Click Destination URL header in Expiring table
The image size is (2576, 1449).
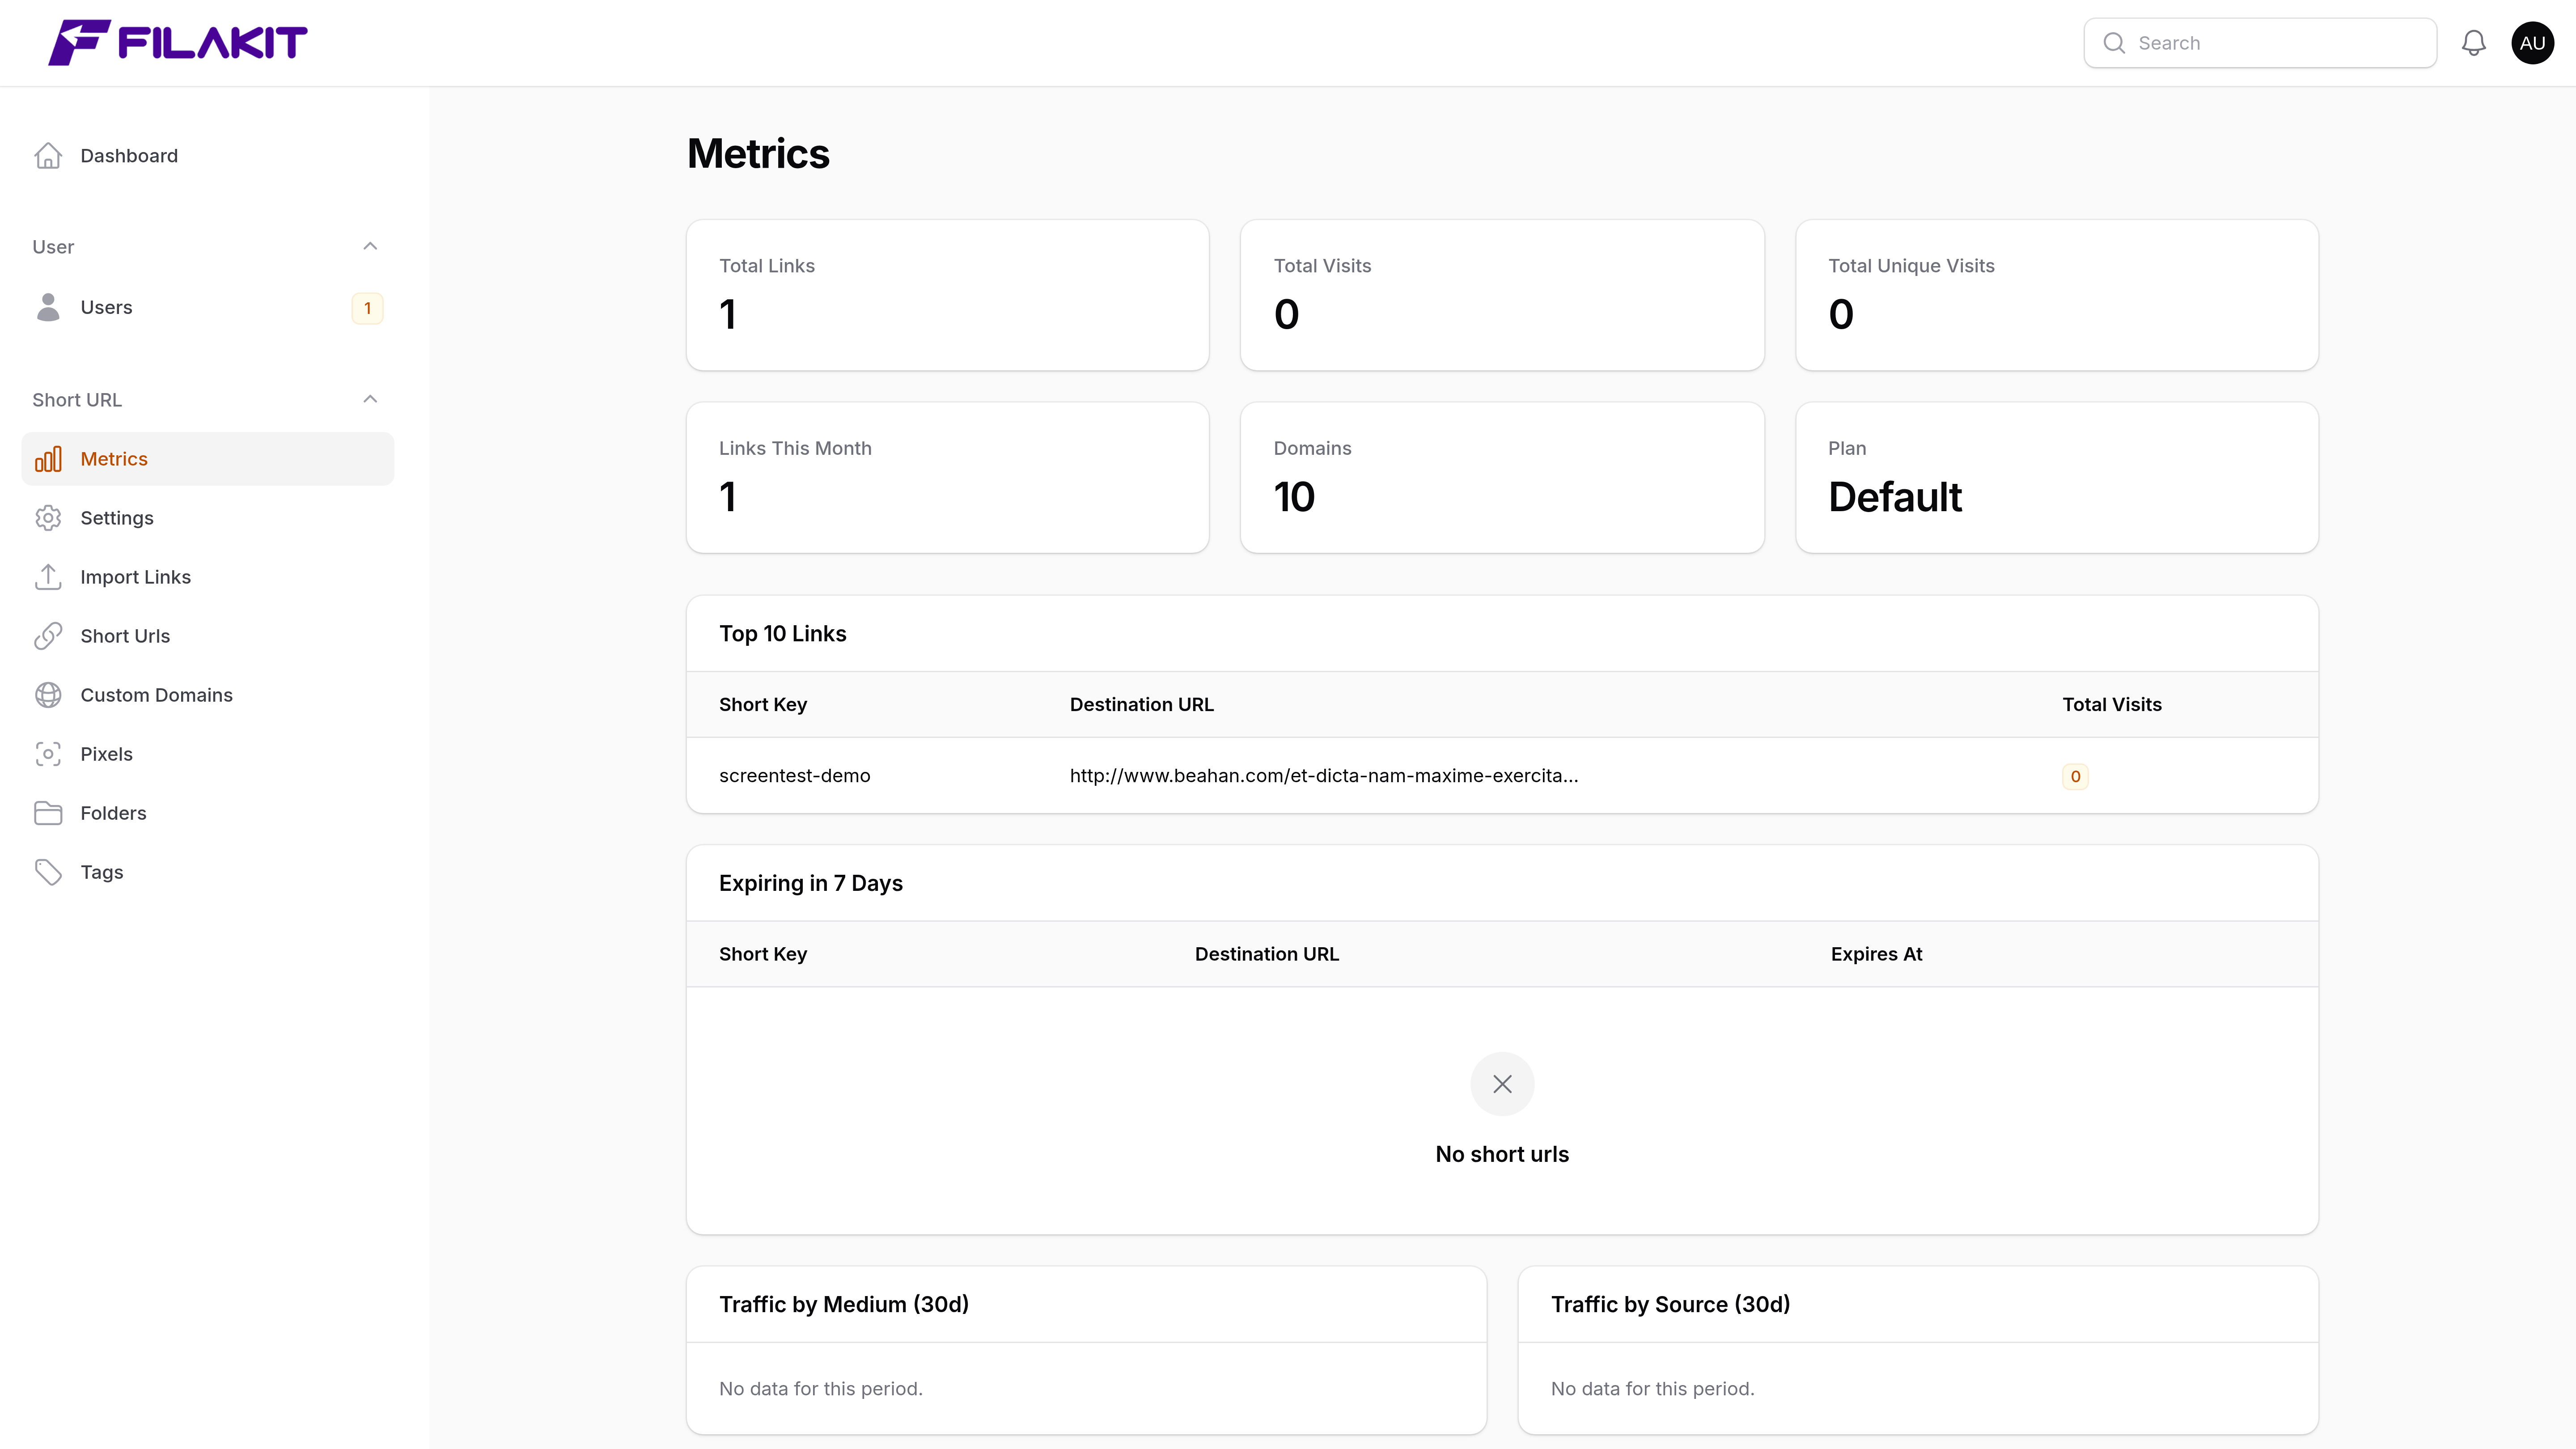pyautogui.click(x=1266, y=955)
